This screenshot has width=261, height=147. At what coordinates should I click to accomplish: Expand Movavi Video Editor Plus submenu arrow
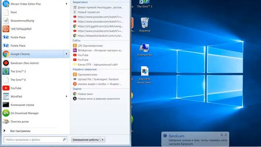point(66,4)
